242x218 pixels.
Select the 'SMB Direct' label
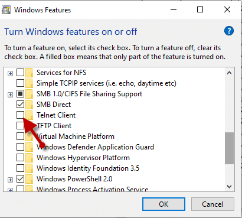coord(54,105)
